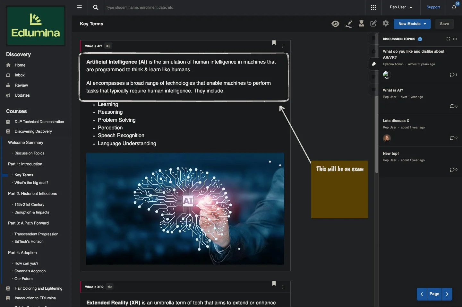Viewport: 462px width, 307px height.
Task: Open the New Module dropdown
Action: (412, 24)
